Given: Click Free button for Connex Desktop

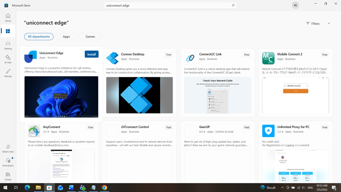Looking at the screenshot, I should point(169,55).
